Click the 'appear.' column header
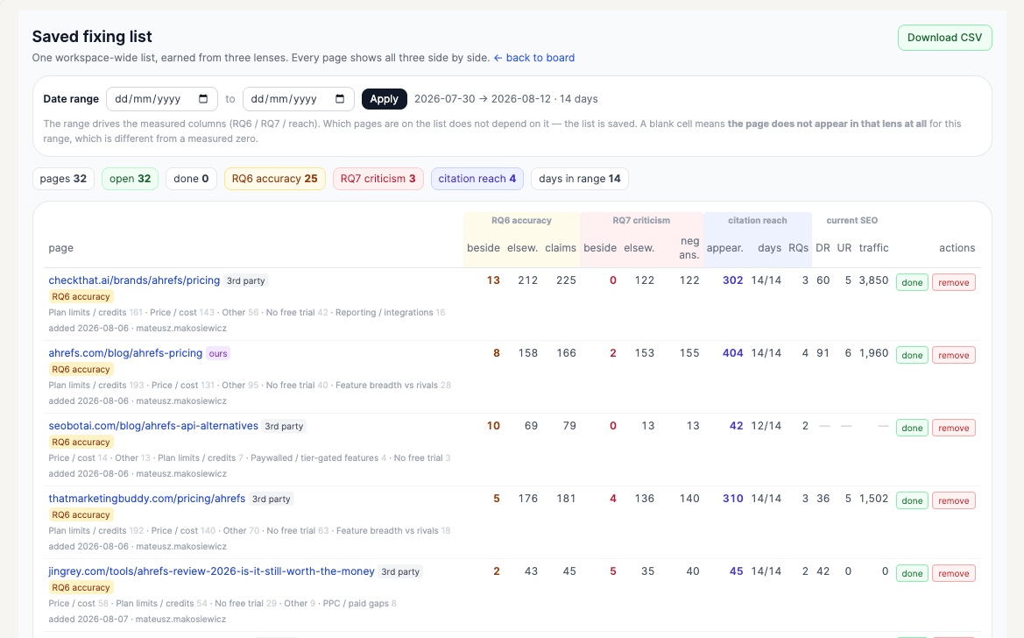The width and height of the screenshot is (1024, 638). click(725, 248)
